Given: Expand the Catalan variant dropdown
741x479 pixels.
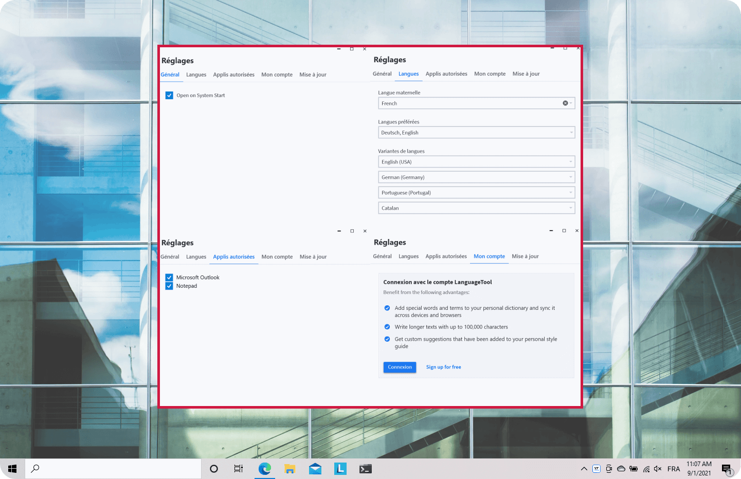Looking at the screenshot, I should point(476,208).
